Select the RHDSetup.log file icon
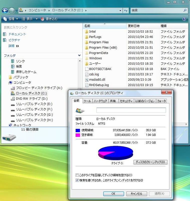This screenshot has height=201, width=190. pos(87,85)
